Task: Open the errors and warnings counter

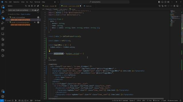Action: click(x=23, y=101)
